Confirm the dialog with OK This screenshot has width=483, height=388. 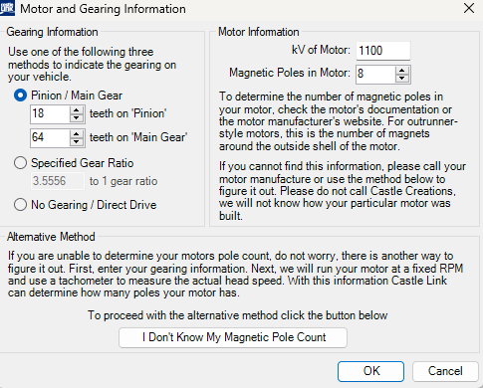370,371
